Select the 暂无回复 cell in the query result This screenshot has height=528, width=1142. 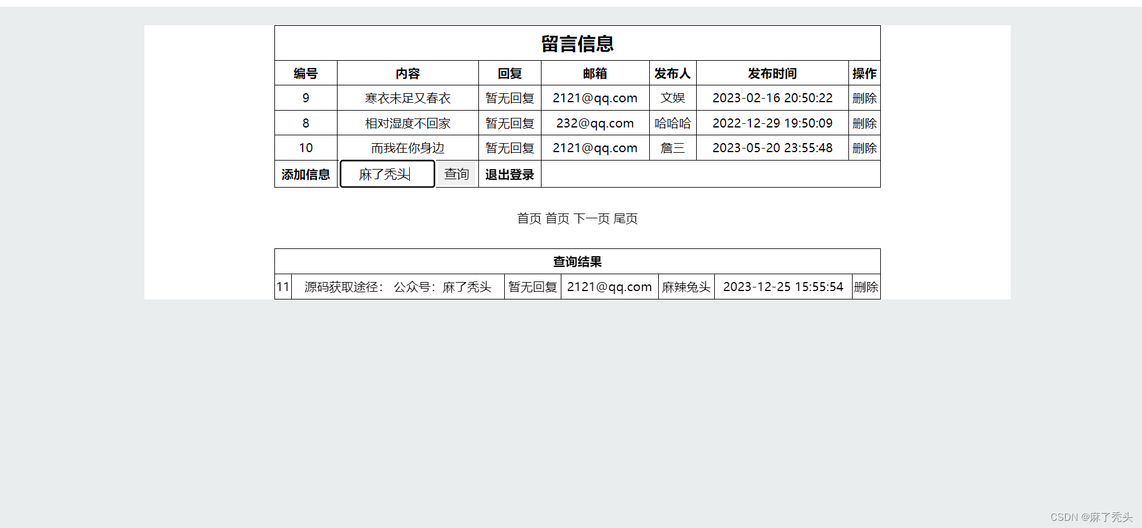532,287
